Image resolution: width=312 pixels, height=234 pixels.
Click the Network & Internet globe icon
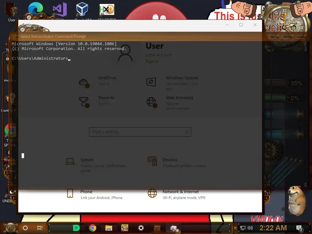(x=152, y=193)
